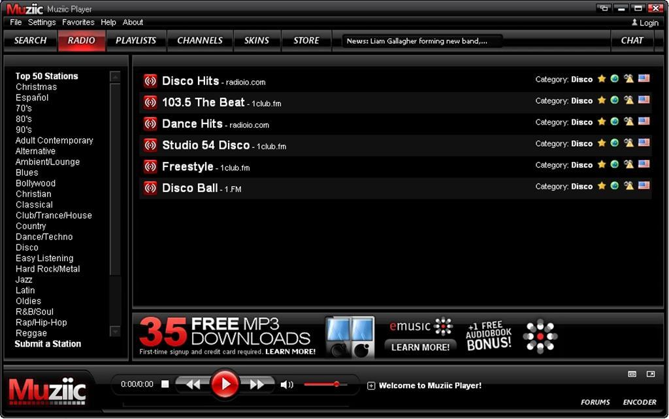The width and height of the screenshot is (669, 419).
Task: Open the Favorites menu
Action: point(78,22)
